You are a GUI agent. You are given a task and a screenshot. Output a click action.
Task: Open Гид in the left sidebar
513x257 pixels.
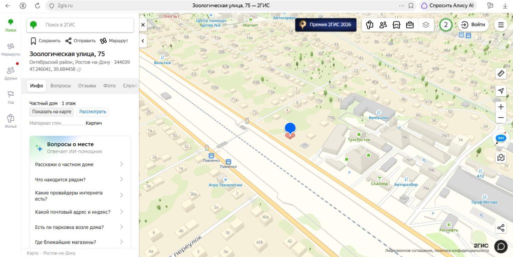[x=11, y=97]
